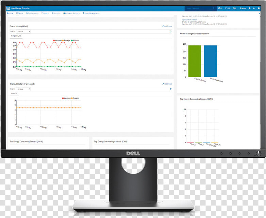
Task: Click Add Groups in Thermal History
Action: (x=167, y=84)
